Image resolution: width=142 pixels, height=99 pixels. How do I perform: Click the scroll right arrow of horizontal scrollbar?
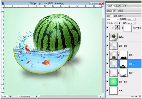100,96
